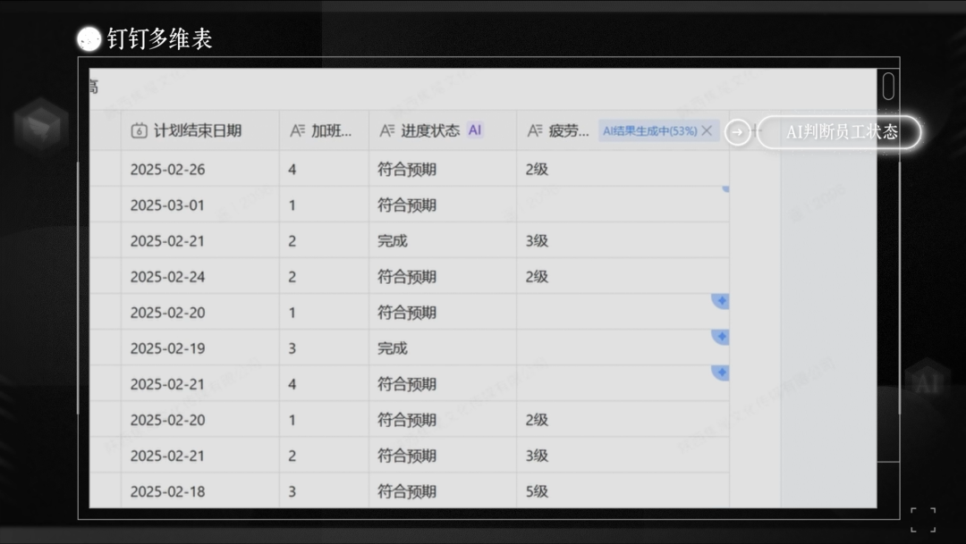Click the AI sparkle icon on the row with overtime 4 and date 2025-02-21

tap(721, 372)
